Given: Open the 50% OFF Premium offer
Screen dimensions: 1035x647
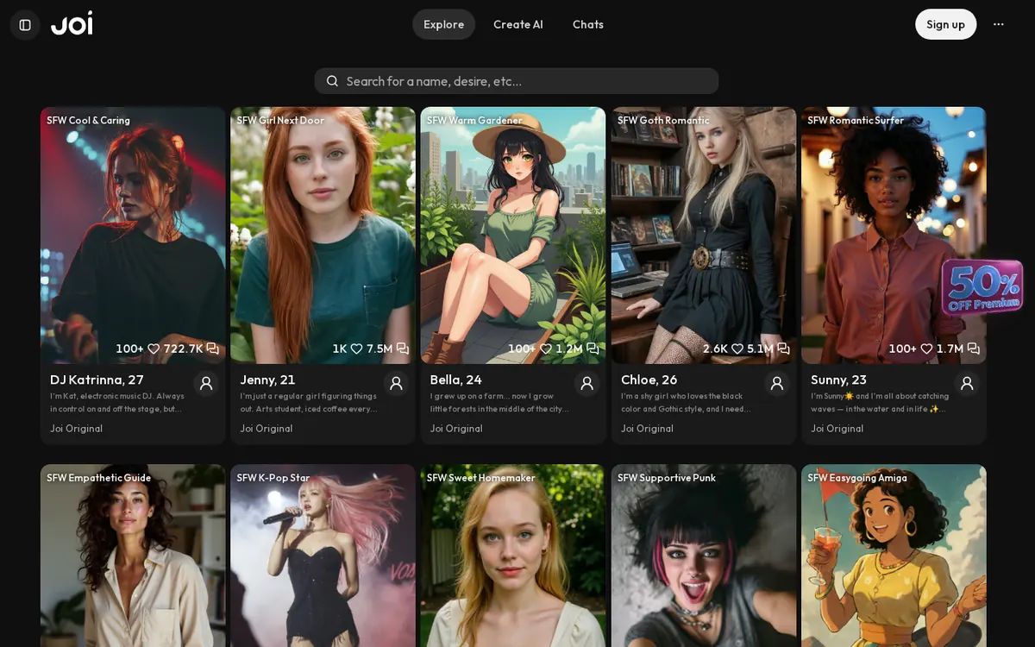Looking at the screenshot, I should tap(982, 286).
